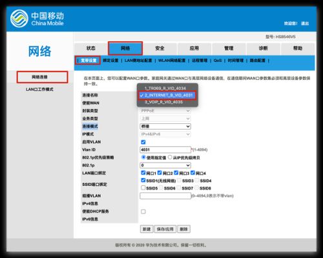This screenshot has width=323, height=258.
Task: Open the 业务类型 dropdown
Action: coord(165,119)
